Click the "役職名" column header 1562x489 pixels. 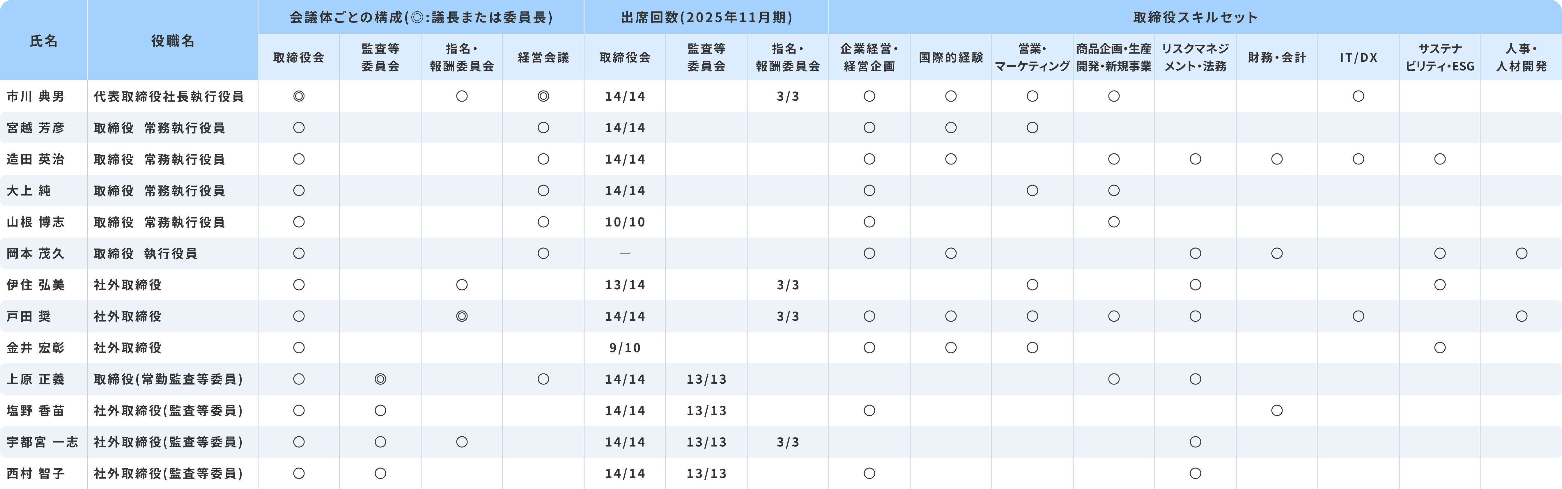click(x=173, y=40)
